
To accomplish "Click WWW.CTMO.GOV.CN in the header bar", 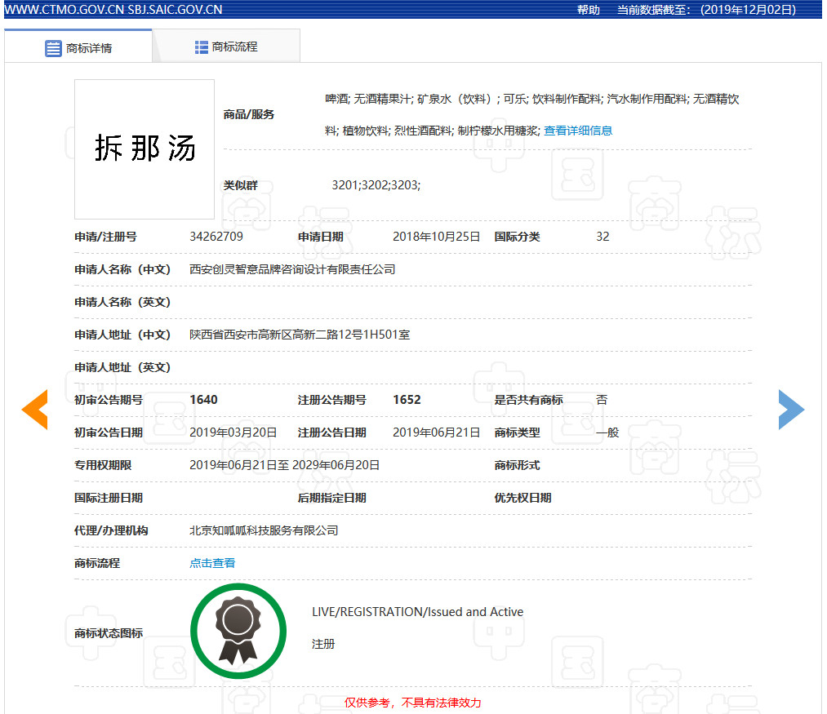I will pyautogui.click(x=62, y=10).
